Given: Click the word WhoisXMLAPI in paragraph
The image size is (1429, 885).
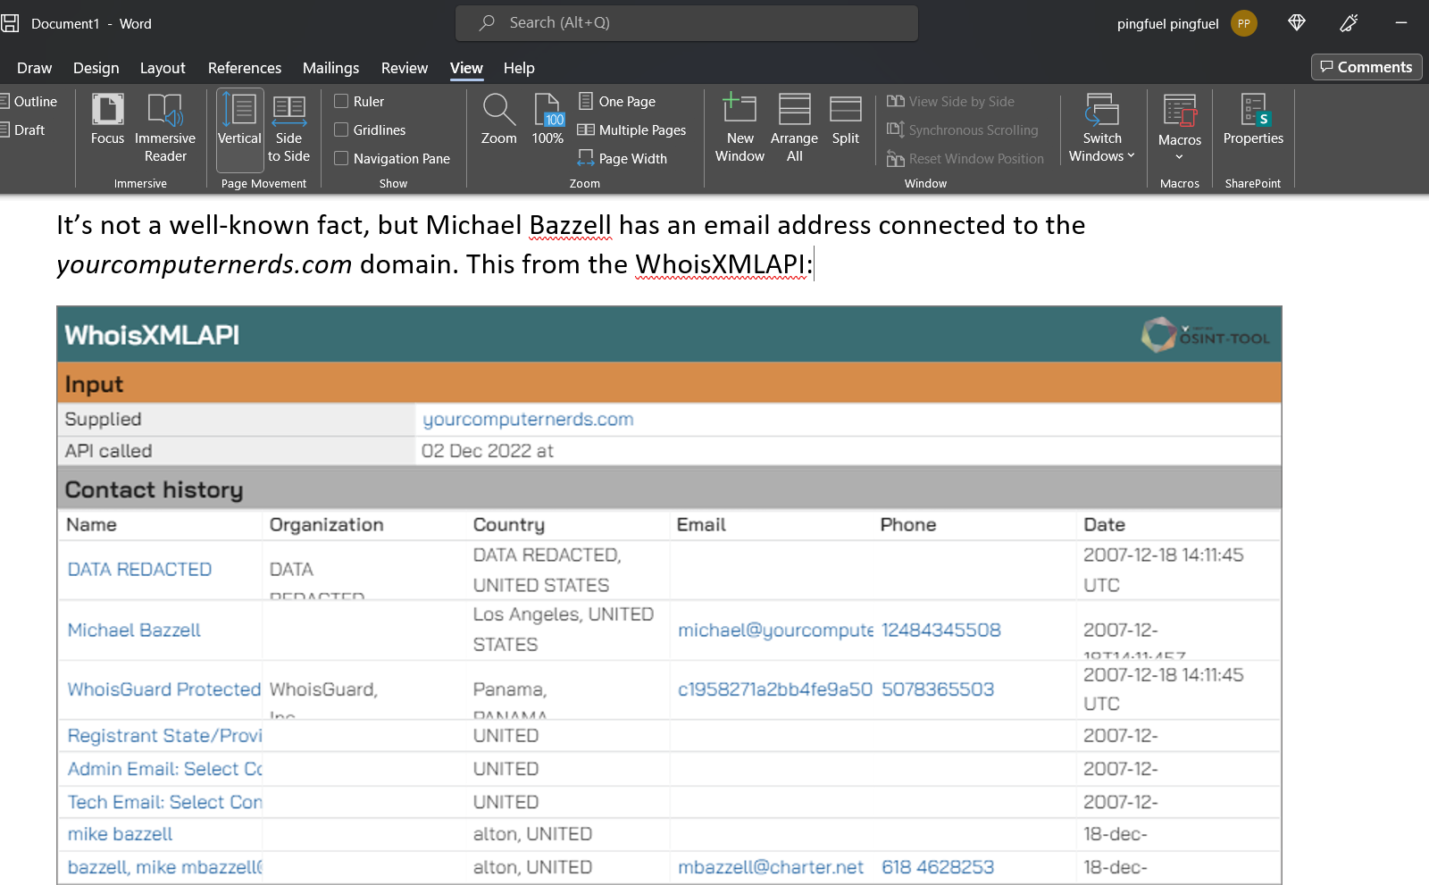Looking at the screenshot, I should click(x=721, y=264).
